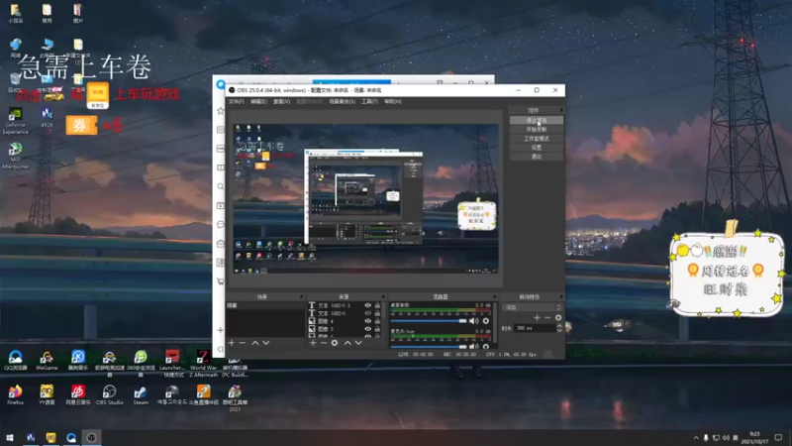Open OBS Settings button
This screenshot has height=446, width=792.
tap(536, 148)
